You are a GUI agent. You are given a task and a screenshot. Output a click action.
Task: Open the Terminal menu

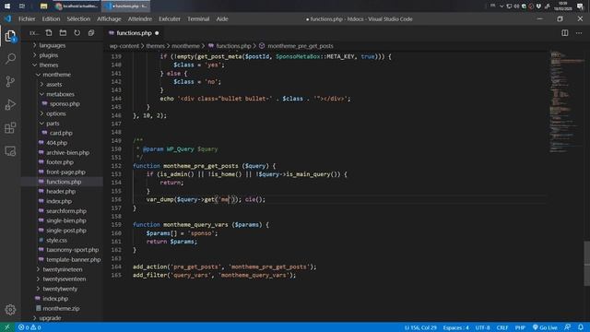pyautogui.click(x=198, y=18)
